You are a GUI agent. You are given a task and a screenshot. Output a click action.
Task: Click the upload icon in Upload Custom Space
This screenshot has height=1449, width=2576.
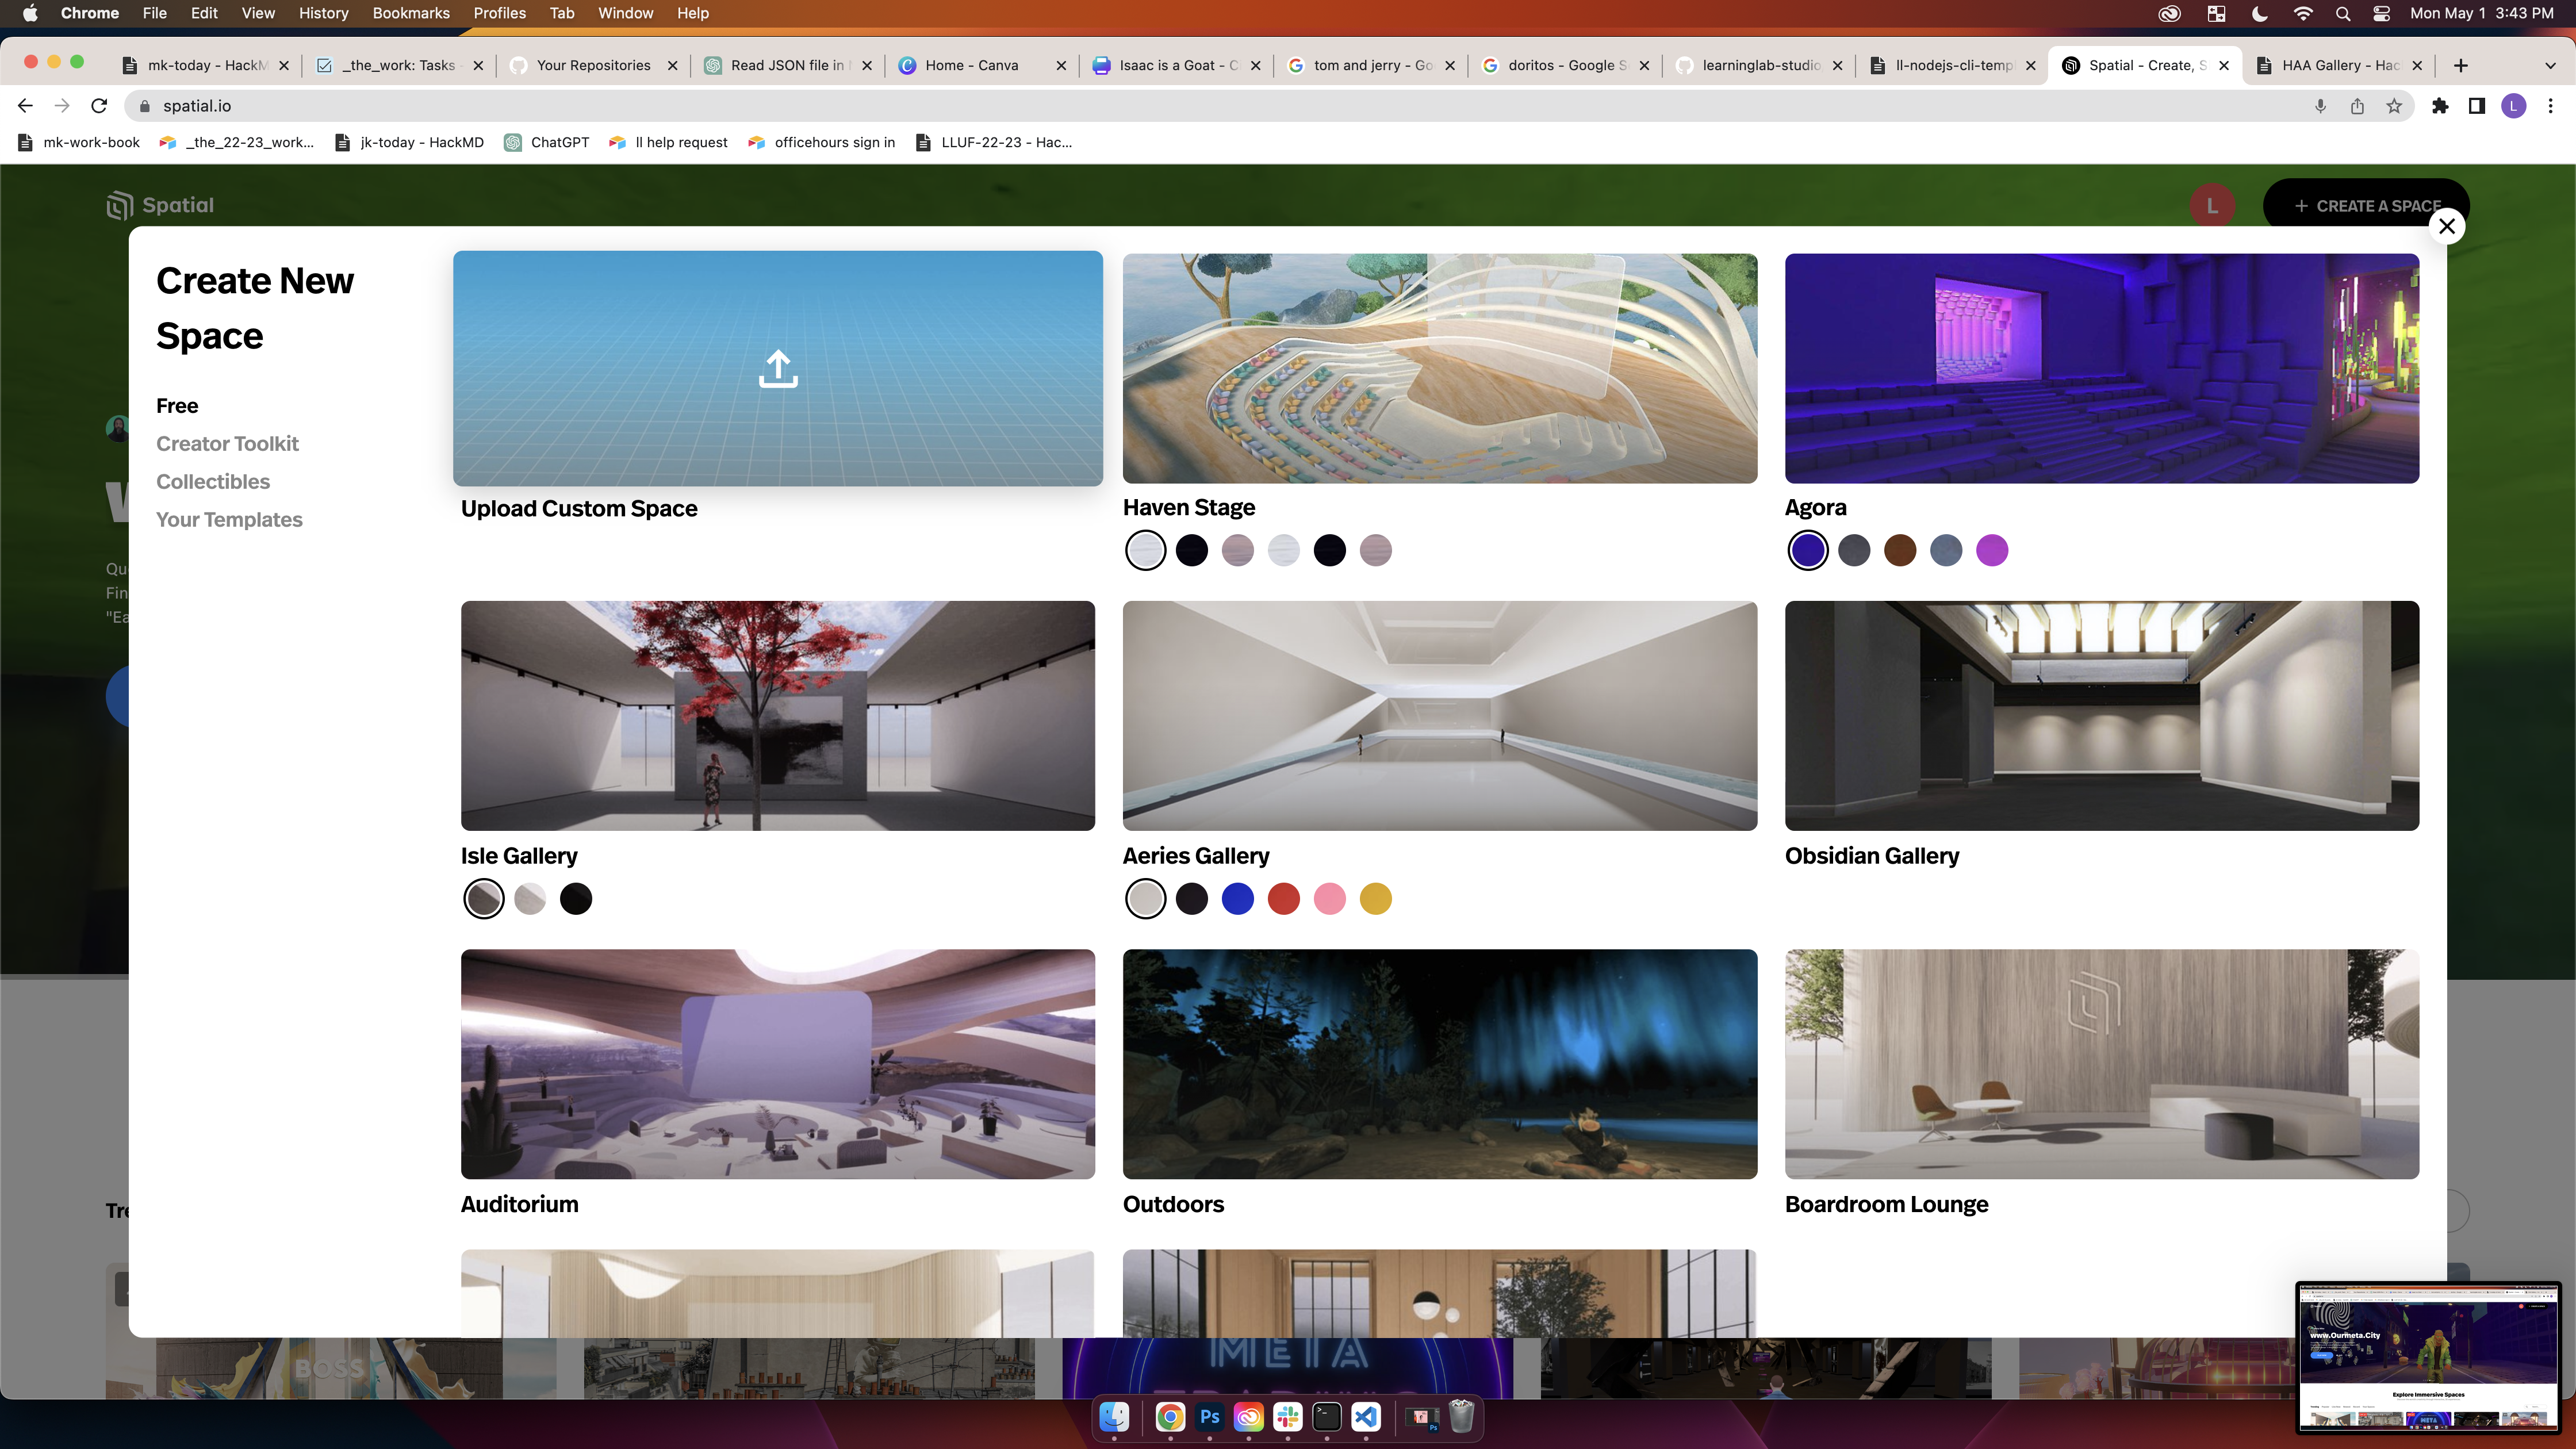pyautogui.click(x=778, y=368)
